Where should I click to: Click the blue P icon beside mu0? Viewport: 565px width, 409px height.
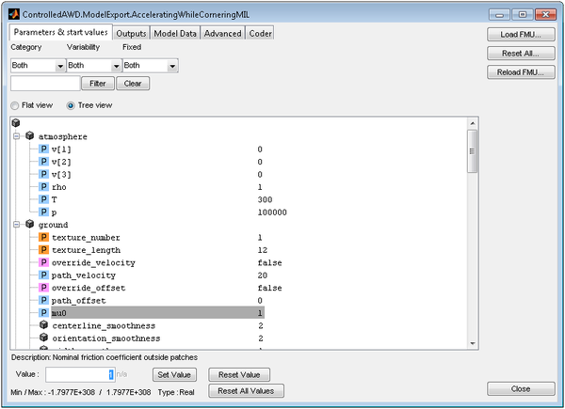point(43,312)
